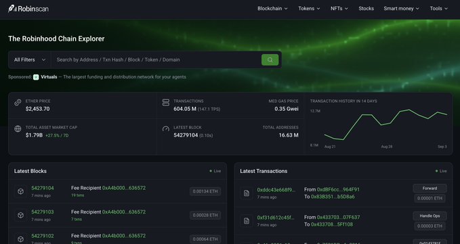
Task: Click the 0.35 Gwei gas price value
Action: [x=287, y=109]
